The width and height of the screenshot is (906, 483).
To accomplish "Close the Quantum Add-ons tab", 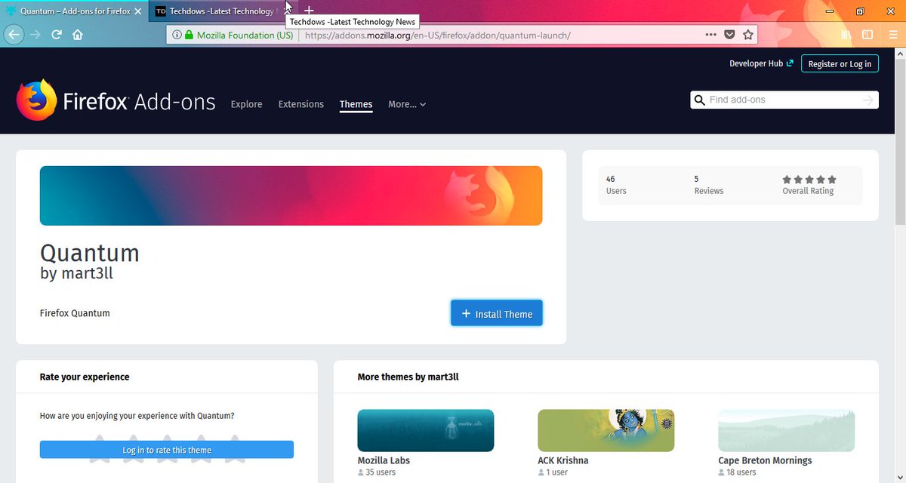I will [137, 11].
